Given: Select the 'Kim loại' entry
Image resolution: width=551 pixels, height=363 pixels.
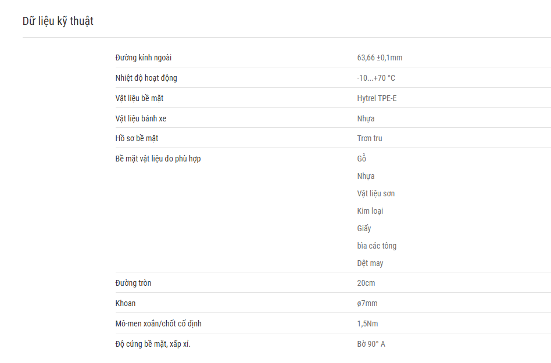Looking at the screenshot, I should pyautogui.click(x=370, y=211).
